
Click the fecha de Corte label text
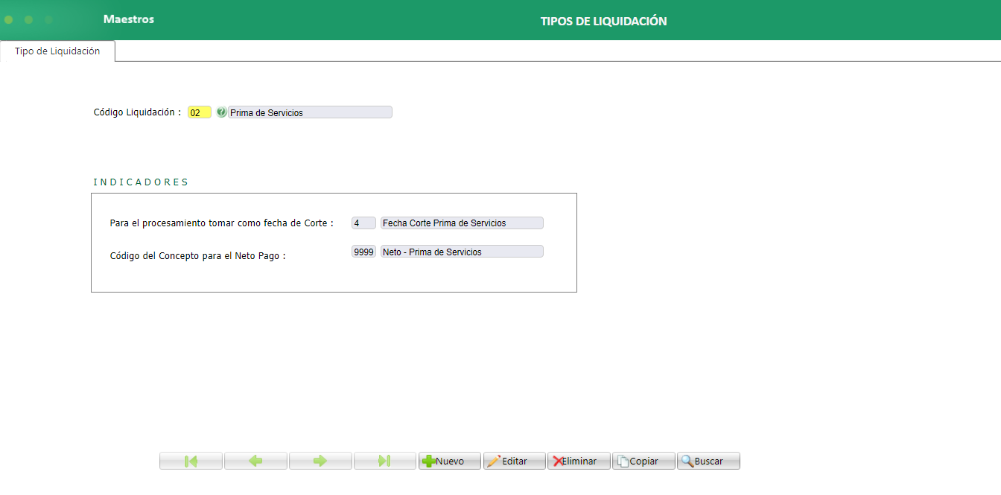tap(221, 223)
